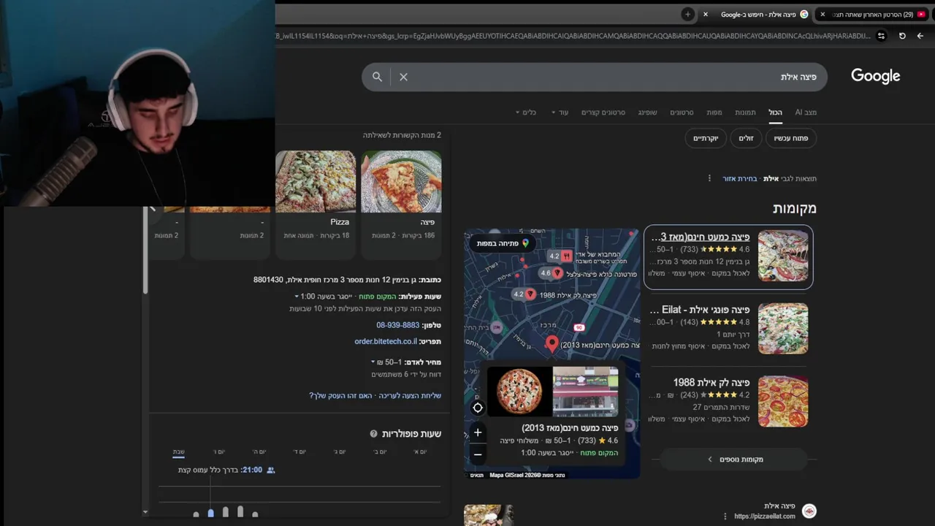Click scroll-down arrow of knowledge panel scrollbar

click(145, 512)
